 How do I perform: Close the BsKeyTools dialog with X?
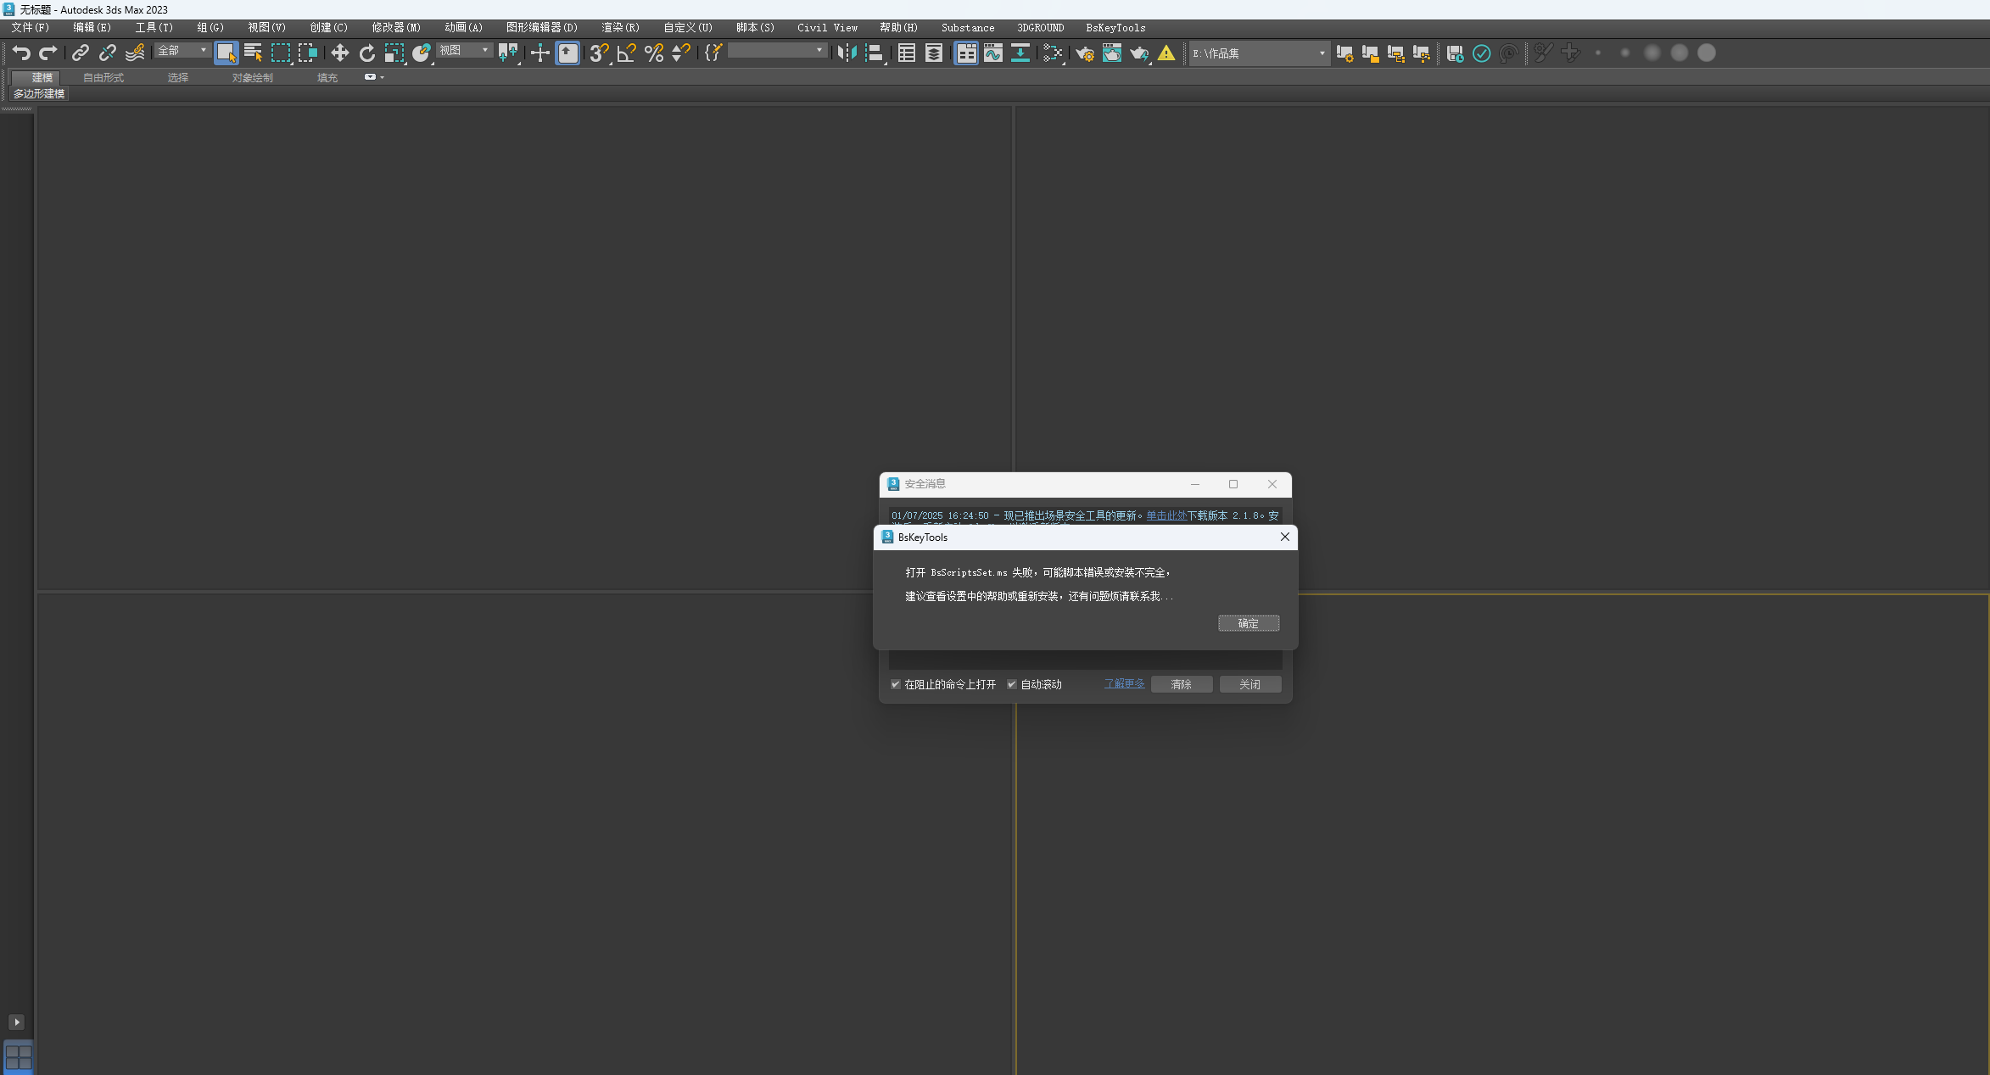1285,537
